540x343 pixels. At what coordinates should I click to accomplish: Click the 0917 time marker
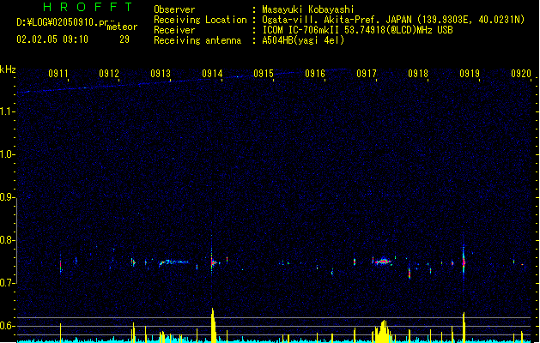pos(367,74)
